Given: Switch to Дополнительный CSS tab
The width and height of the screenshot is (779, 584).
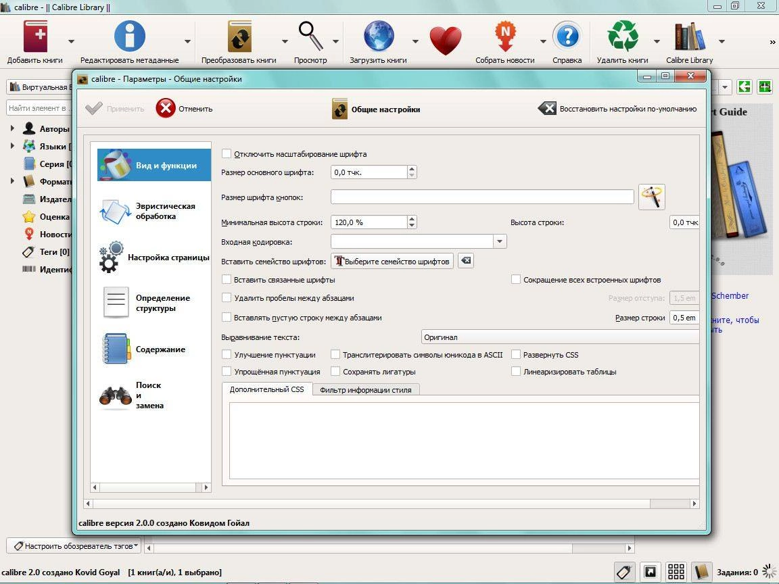Looking at the screenshot, I should click(x=266, y=389).
